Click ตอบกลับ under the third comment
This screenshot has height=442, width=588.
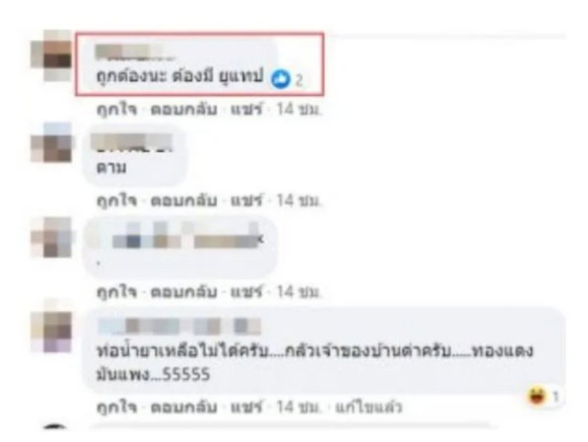click(184, 292)
